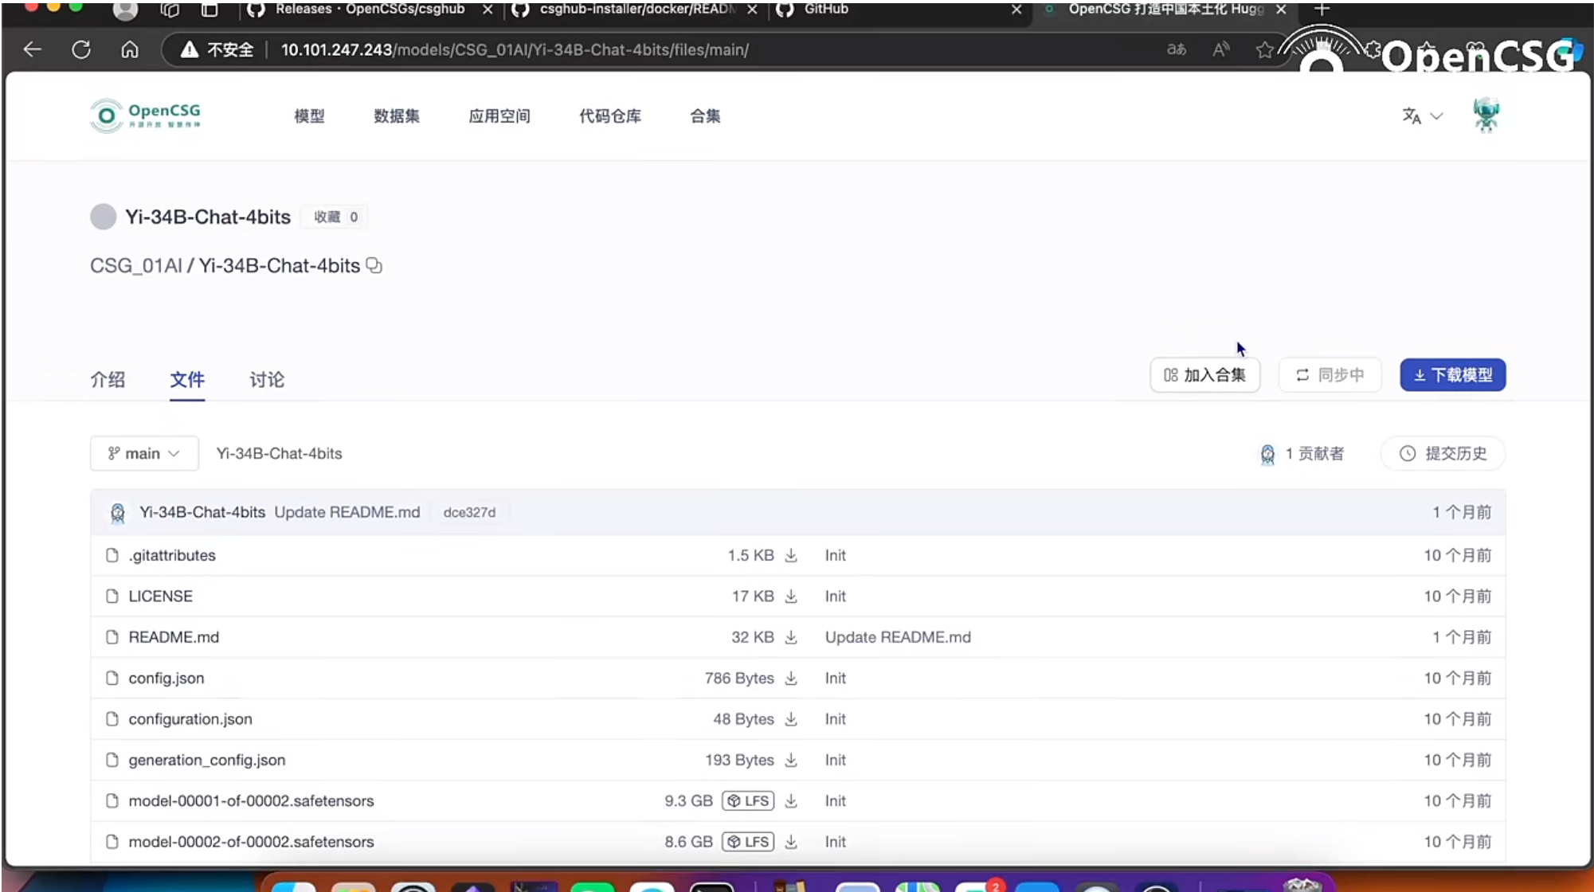This screenshot has width=1594, height=892.
Task: Click the 不安全 security warning icon
Action: pyautogui.click(x=190, y=49)
